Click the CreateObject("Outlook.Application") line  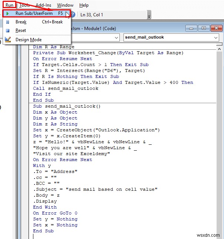[x=96, y=130]
